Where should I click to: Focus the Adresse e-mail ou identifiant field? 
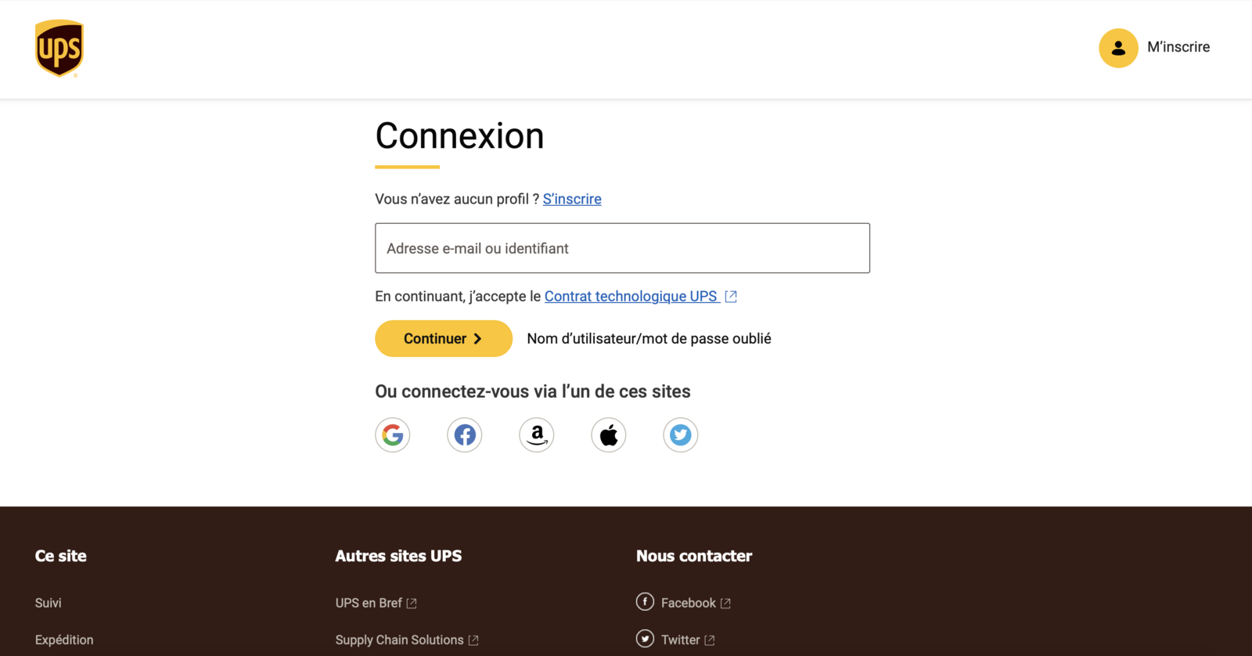(x=622, y=248)
